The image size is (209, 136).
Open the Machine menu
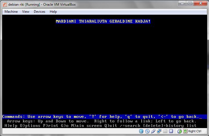(11, 12)
